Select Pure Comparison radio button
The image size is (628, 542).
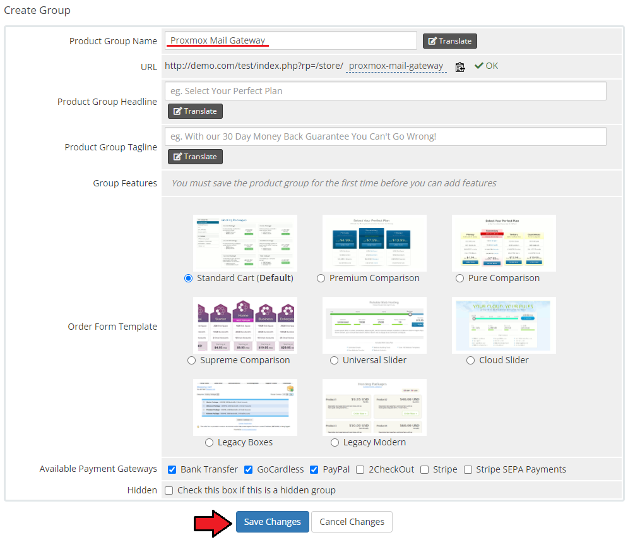pos(459,278)
